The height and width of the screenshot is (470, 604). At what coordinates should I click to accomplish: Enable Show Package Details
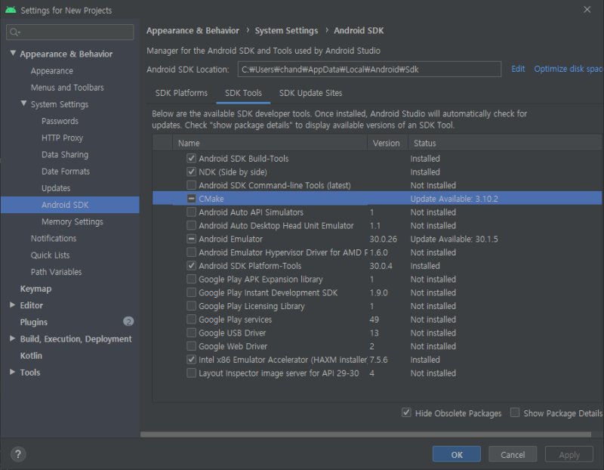coord(515,413)
